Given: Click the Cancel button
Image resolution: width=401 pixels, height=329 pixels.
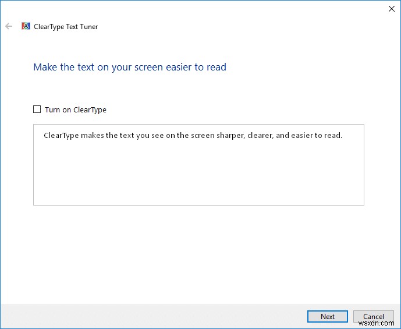Looking at the screenshot, I should [374, 316].
